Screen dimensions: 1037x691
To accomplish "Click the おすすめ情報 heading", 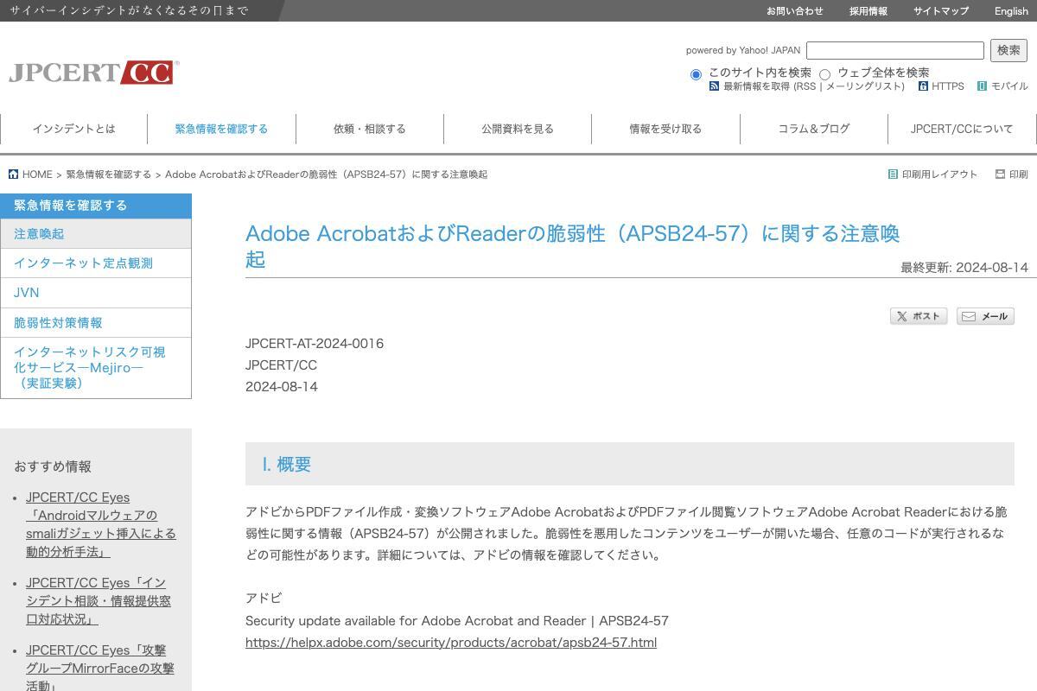I will (x=53, y=466).
